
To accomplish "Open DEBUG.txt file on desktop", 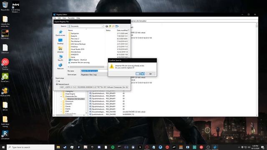I will coord(5,49).
